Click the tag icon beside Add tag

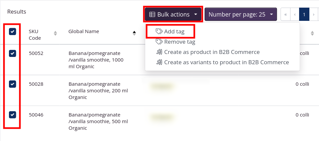(159, 31)
